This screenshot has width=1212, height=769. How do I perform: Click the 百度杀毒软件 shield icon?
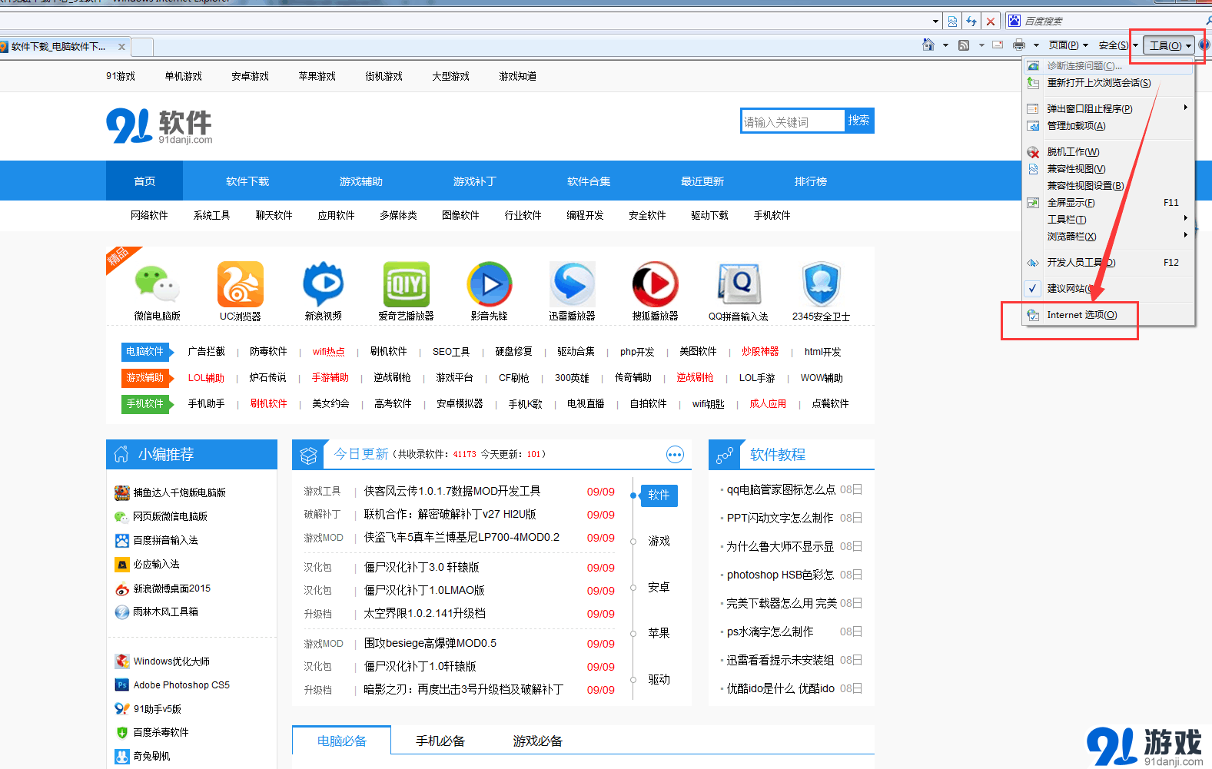click(x=121, y=732)
